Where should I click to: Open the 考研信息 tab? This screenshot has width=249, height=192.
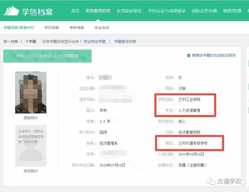[76, 28]
